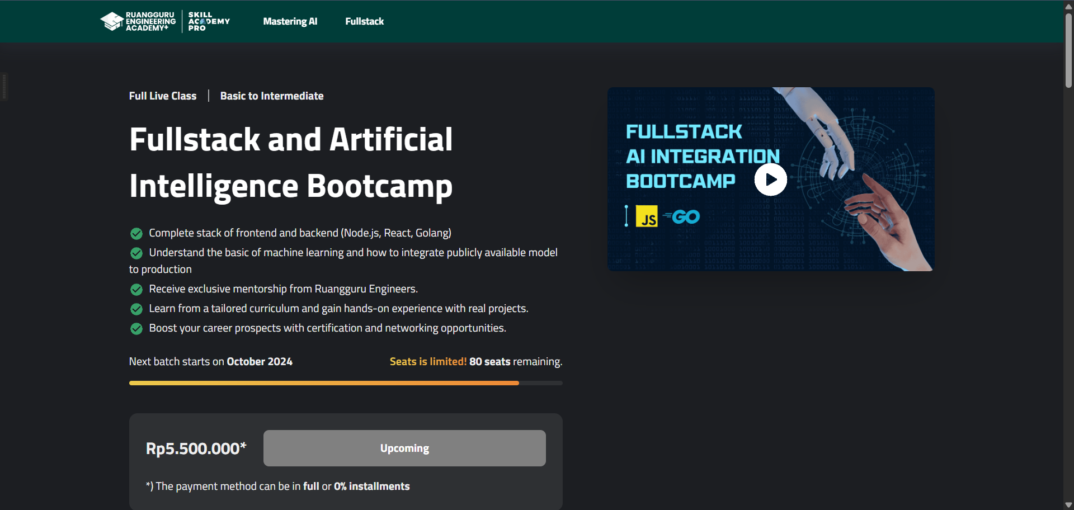Click checkmark icon beside Complete stack bullet
1074x510 pixels.
[136, 233]
